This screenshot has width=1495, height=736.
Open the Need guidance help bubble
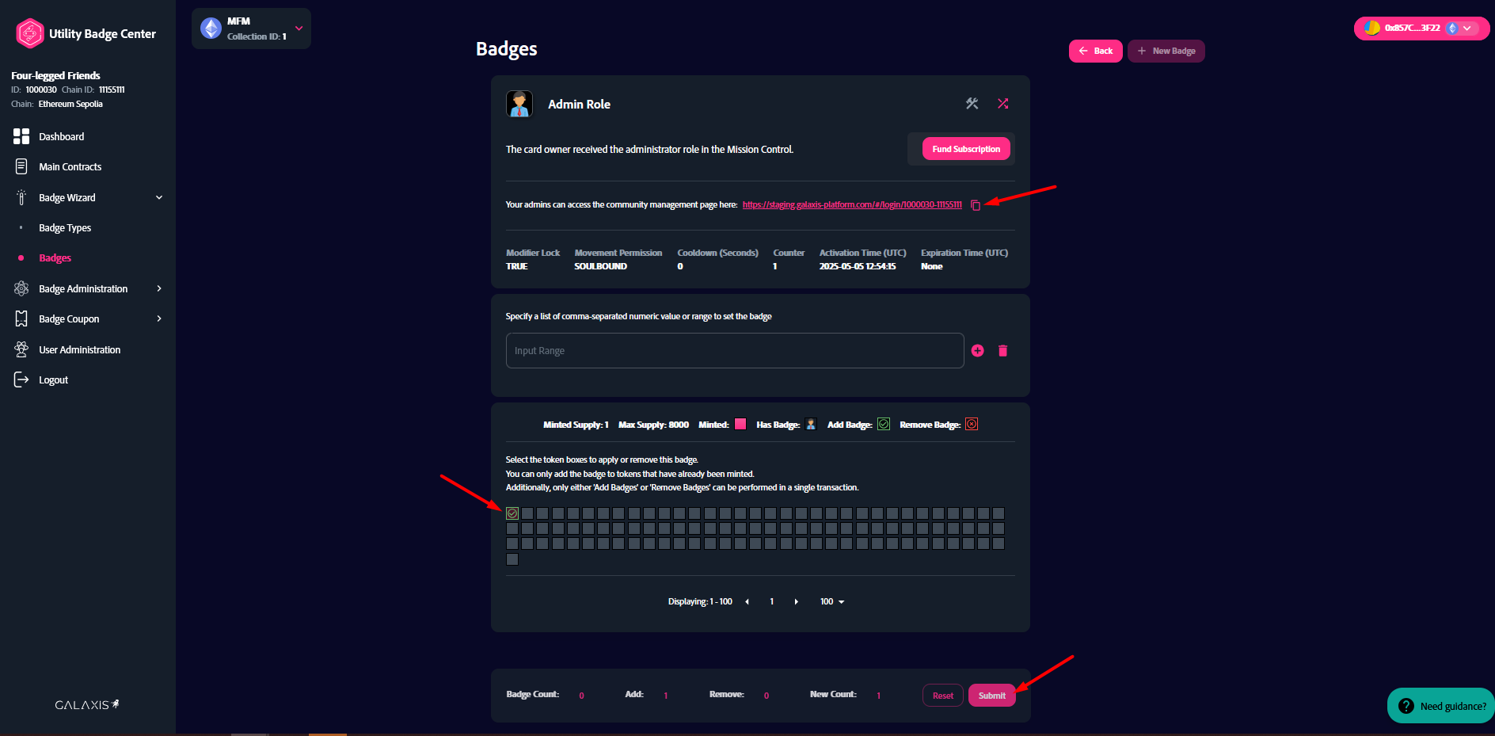click(x=1441, y=706)
